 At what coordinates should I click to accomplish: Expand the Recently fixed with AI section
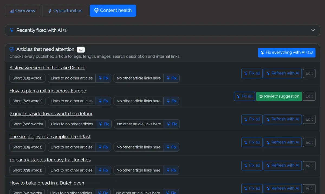point(162,30)
